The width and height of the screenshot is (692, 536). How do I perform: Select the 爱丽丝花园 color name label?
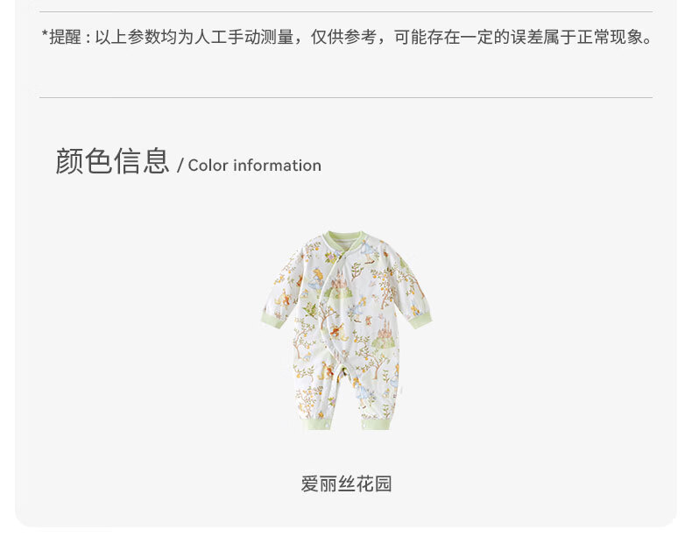347,484
